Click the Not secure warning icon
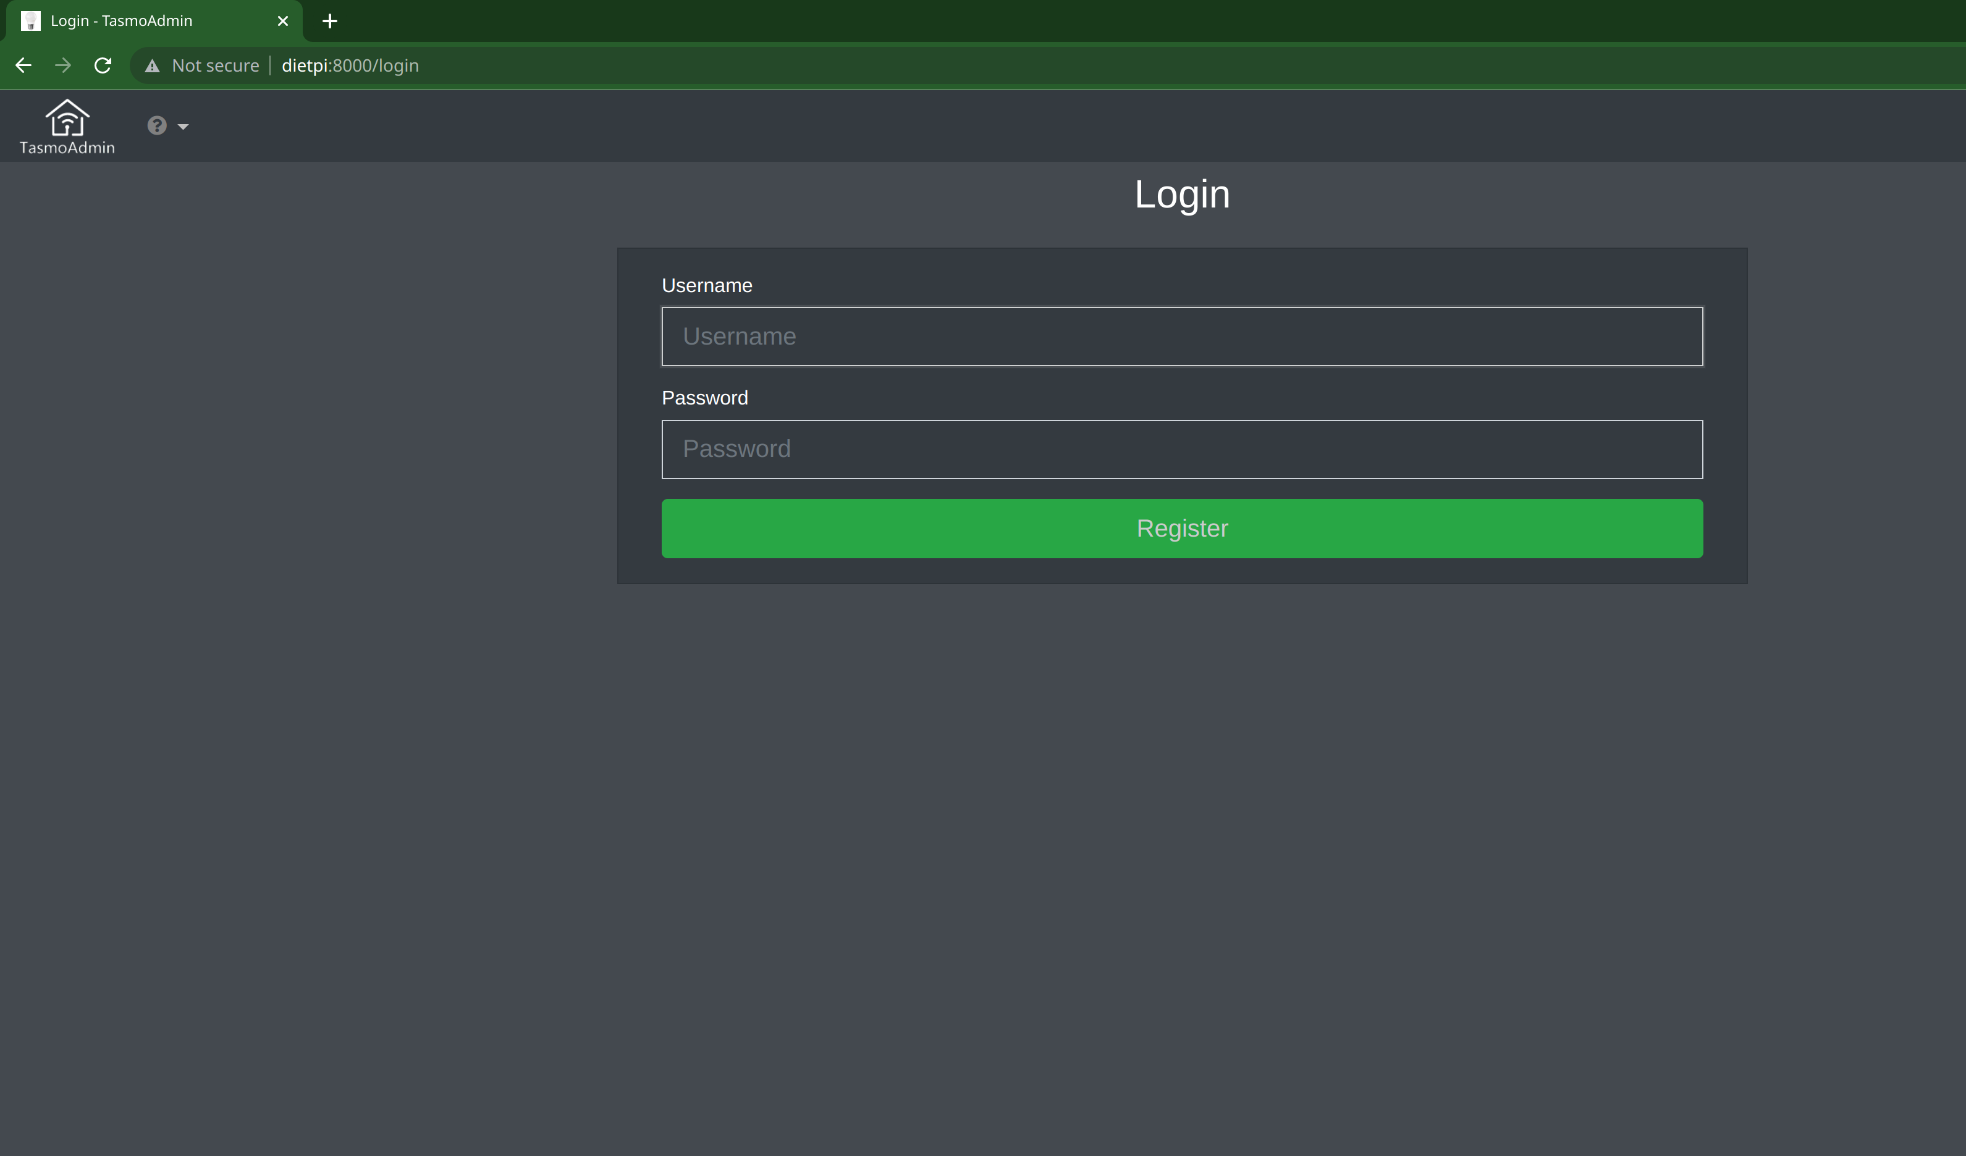The height and width of the screenshot is (1156, 1966). pos(153,65)
